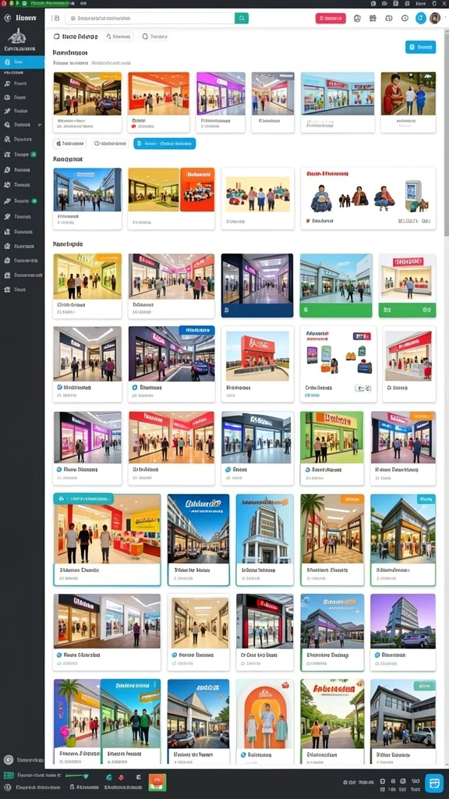Click the red pill button in top toolbar
The width and height of the screenshot is (449, 799).
[x=331, y=19]
